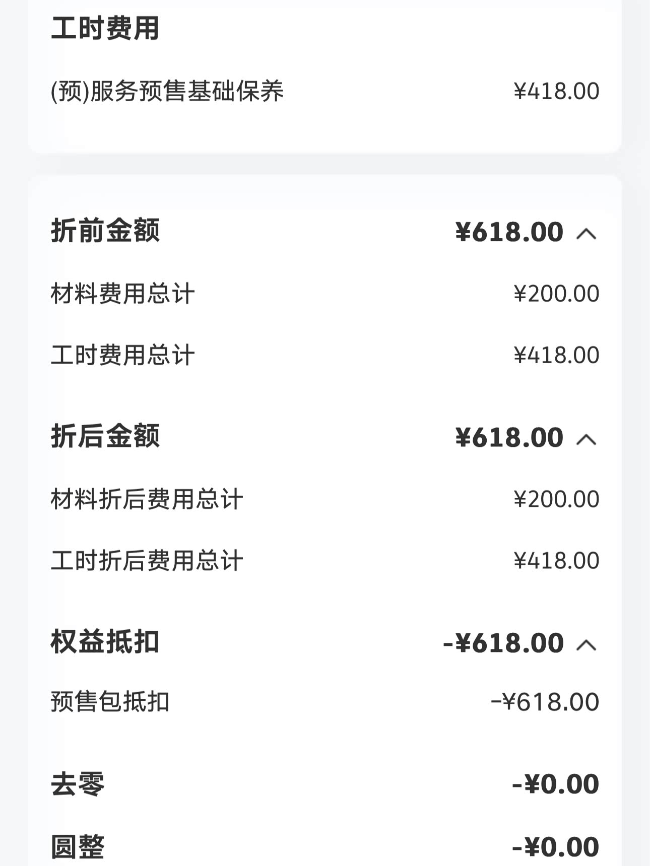Tap the price beside (预)服务预售基础保养
Screen dimensions: 650x866
click(556, 92)
